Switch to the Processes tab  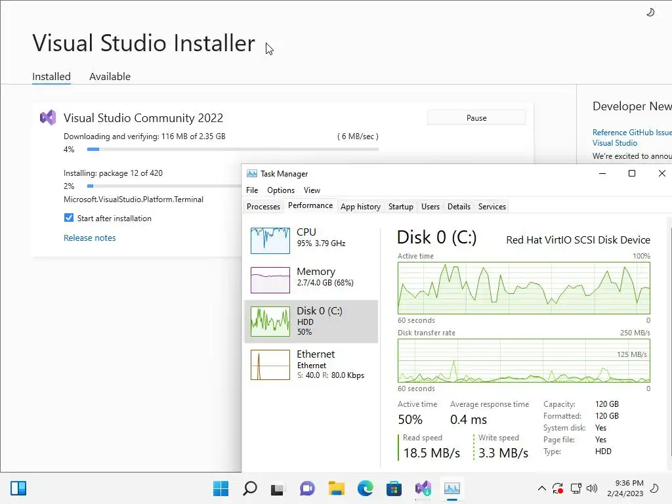pos(263,207)
